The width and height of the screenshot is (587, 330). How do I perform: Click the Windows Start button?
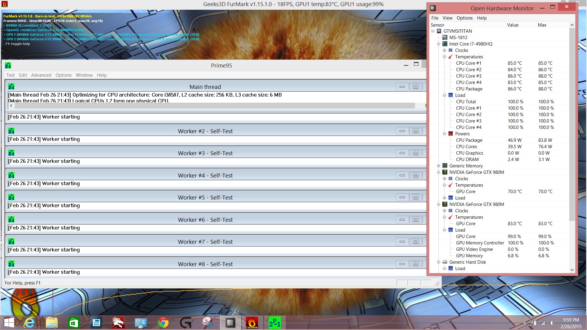9,323
